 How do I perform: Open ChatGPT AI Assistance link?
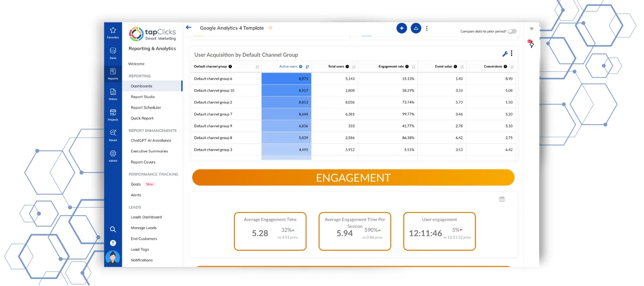(151, 141)
